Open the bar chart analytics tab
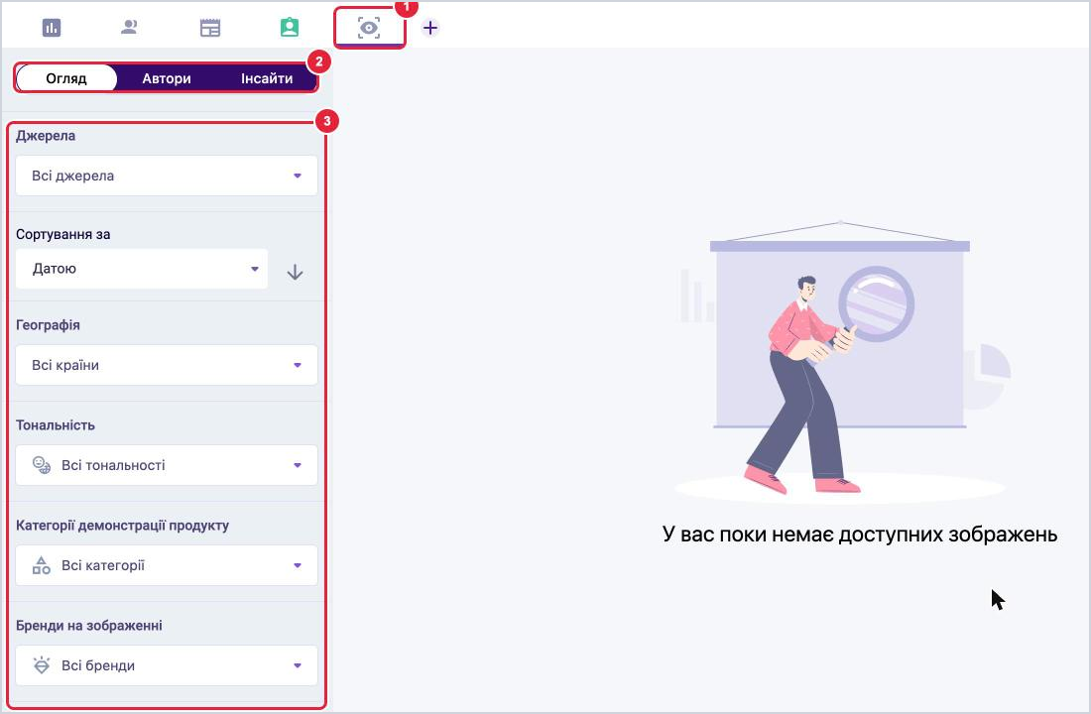This screenshot has width=1091, height=714. click(52, 28)
